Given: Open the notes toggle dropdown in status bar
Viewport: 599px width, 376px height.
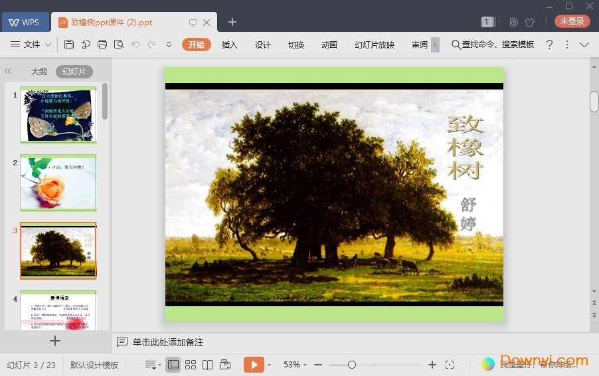Looking at the screenshot, I should coord(153,365).
